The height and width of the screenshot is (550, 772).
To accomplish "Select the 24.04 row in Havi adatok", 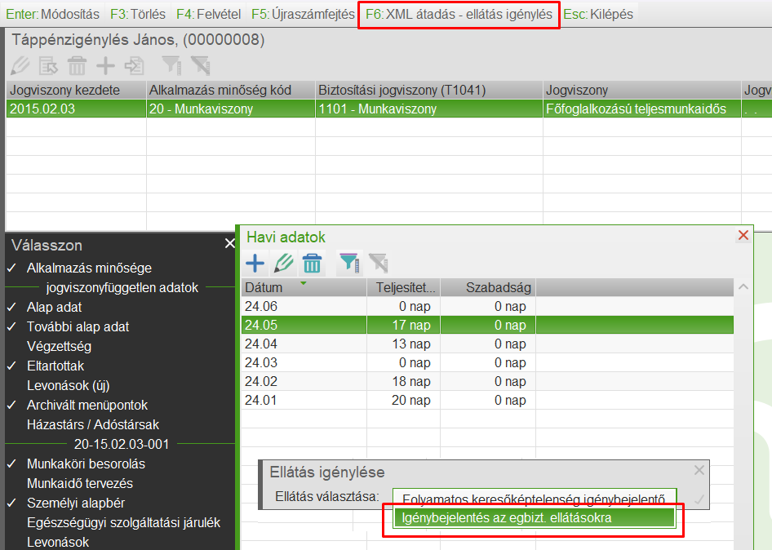I will [487, 344].
